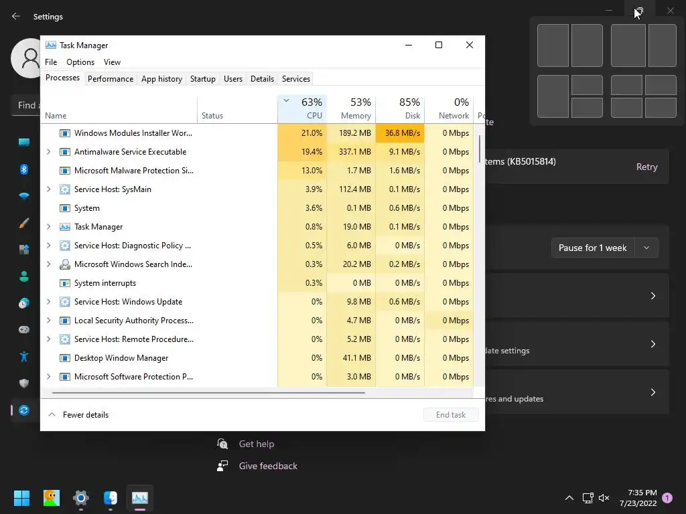Expand Microsoft Windows Search Indexer process
This screenshot has height=514, width=686.
[48, 264]
